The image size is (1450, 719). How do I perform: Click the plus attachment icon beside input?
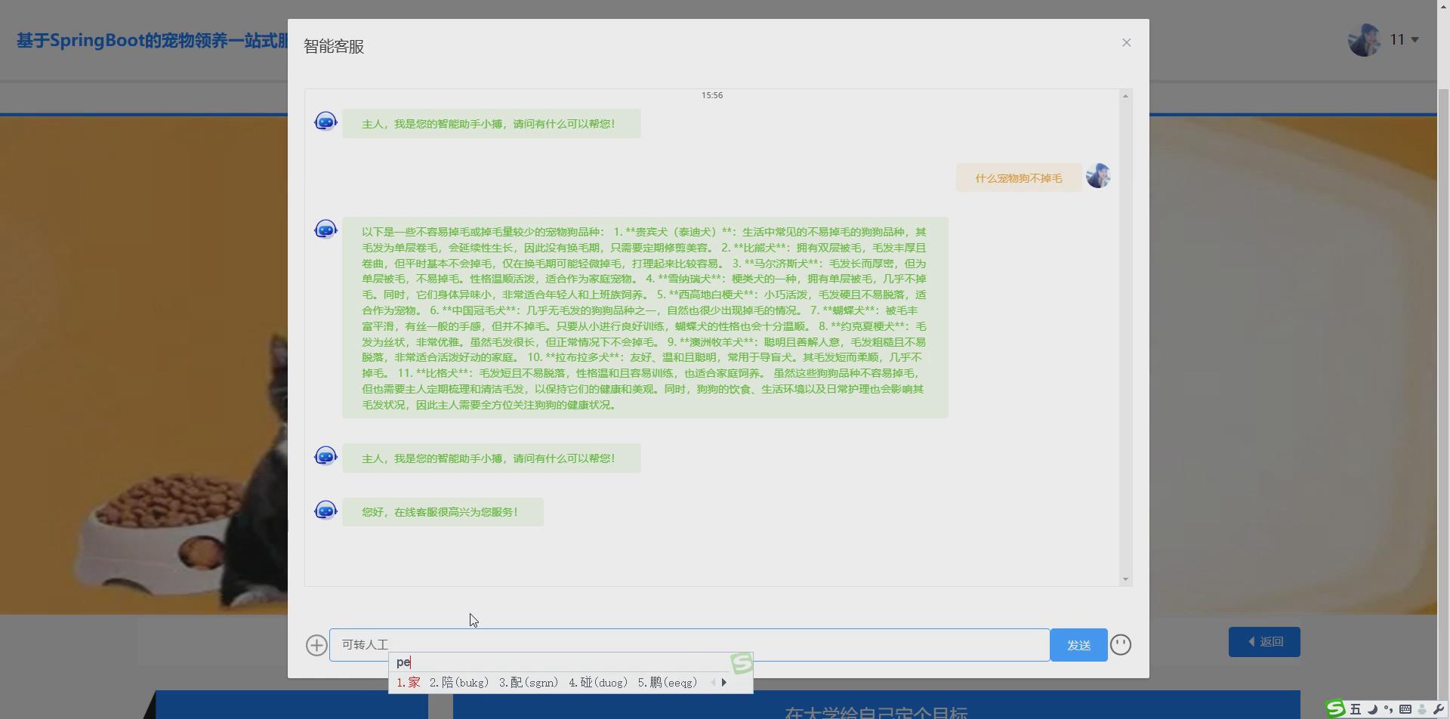[316, 645]
